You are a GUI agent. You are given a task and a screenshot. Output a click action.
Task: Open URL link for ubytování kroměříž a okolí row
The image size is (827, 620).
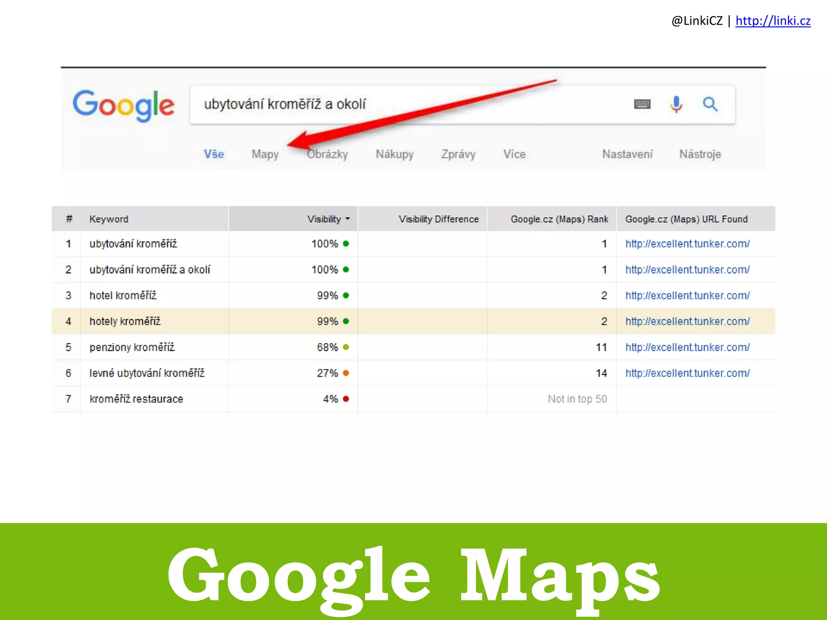[687, 270]
